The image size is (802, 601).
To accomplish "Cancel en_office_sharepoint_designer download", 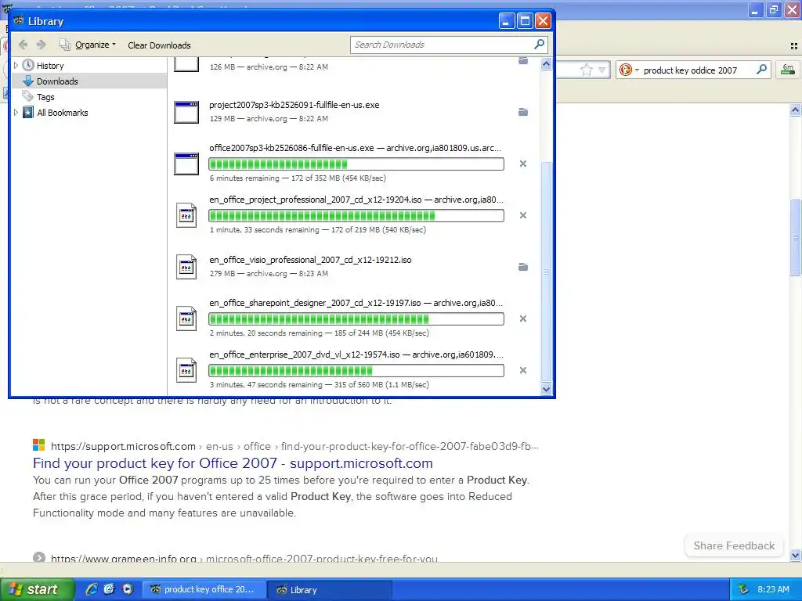I will click(522, 318).
